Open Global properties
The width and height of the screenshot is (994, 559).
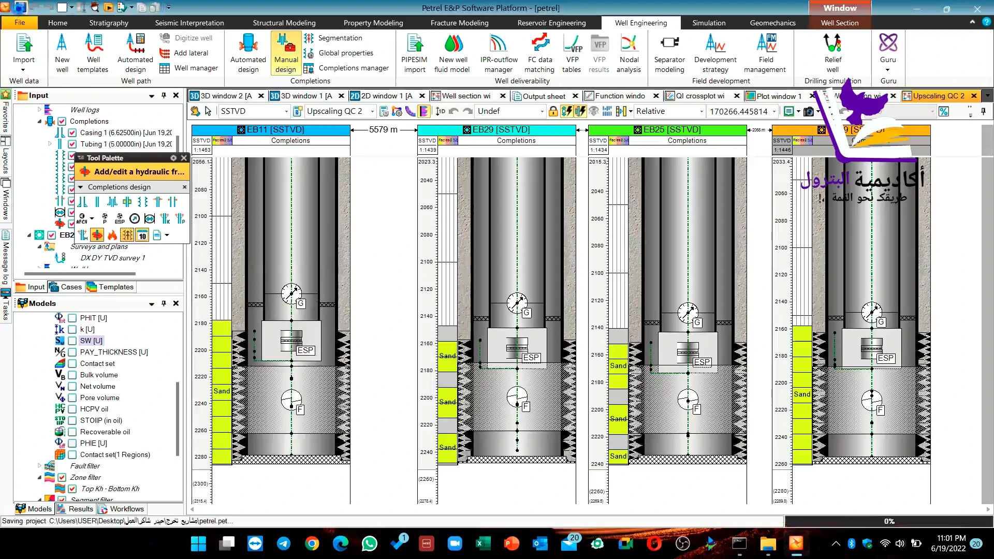[339, 53]
